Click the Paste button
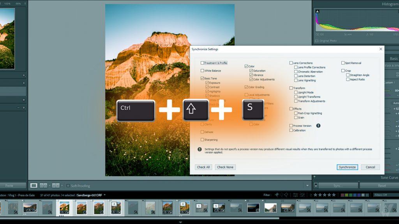Screen dimensions: 399x224 pos(12,185)
